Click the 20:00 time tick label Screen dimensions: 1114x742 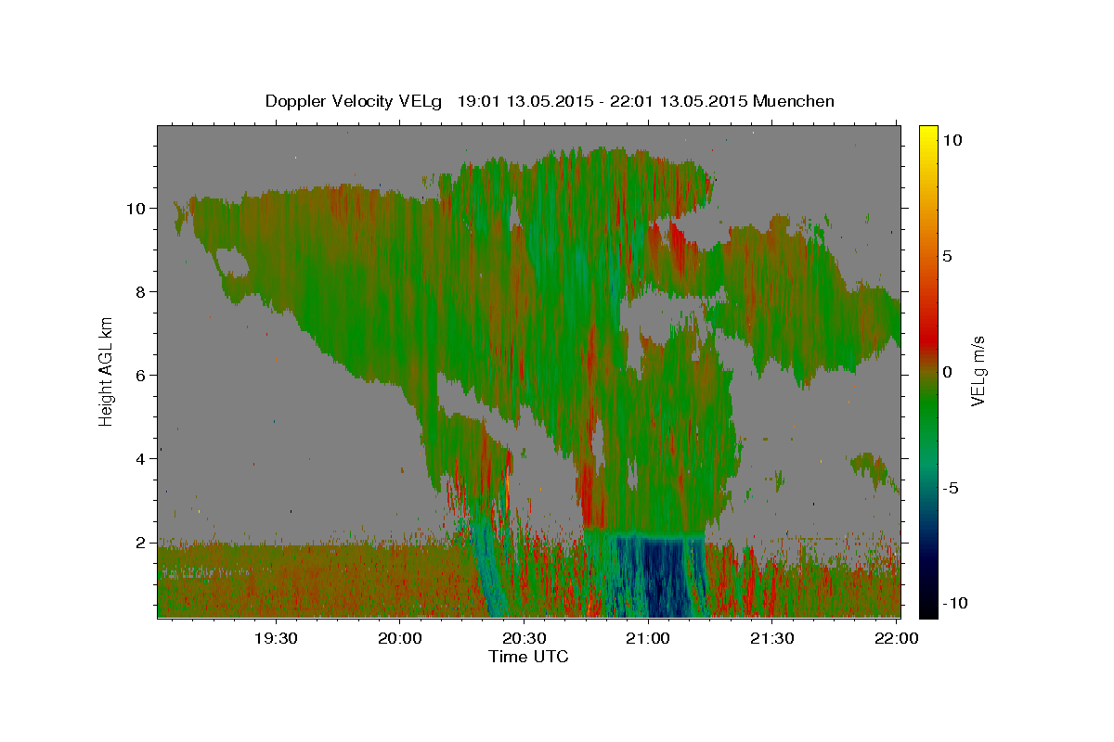(x=400, y=638)
